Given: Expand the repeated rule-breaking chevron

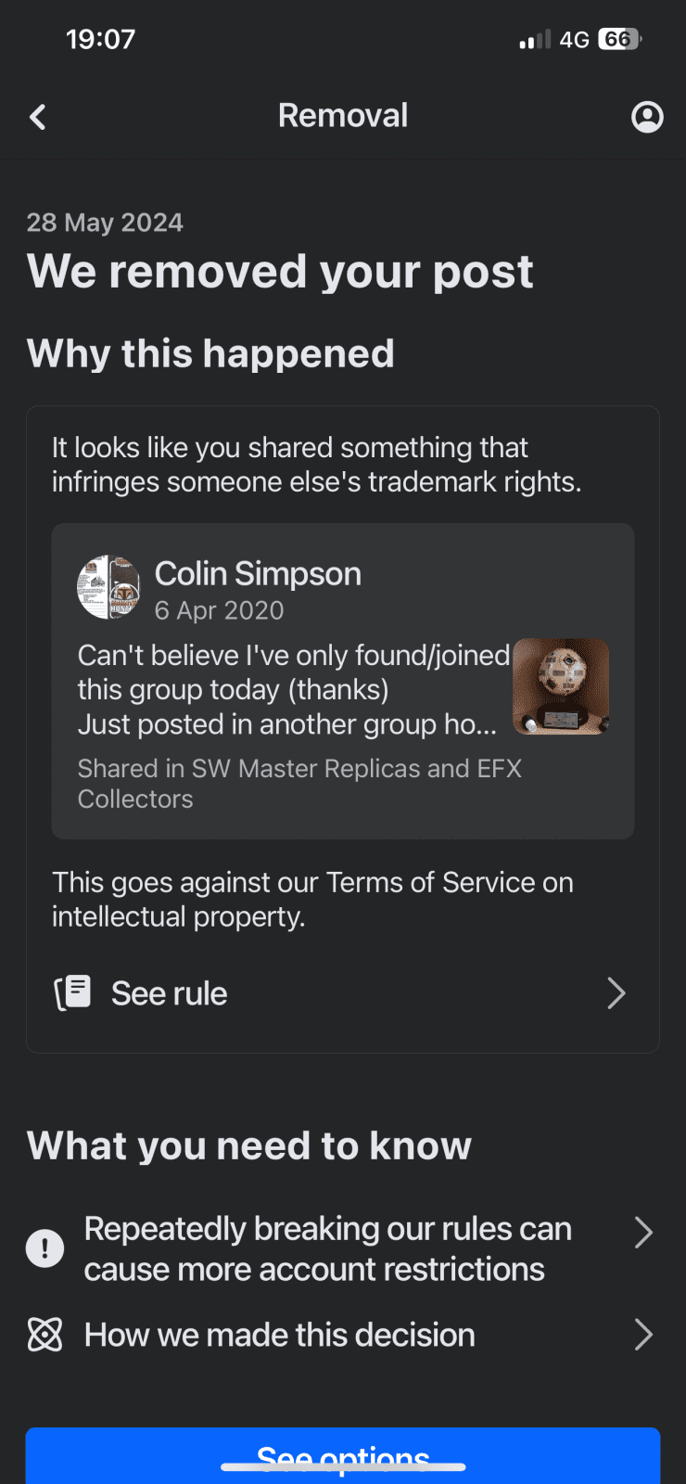Looking at the screenshot, I should (x=643, y=1233).
